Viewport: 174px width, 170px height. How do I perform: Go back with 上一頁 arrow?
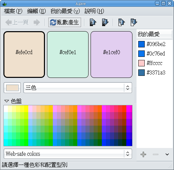click(x=17, y=22)
